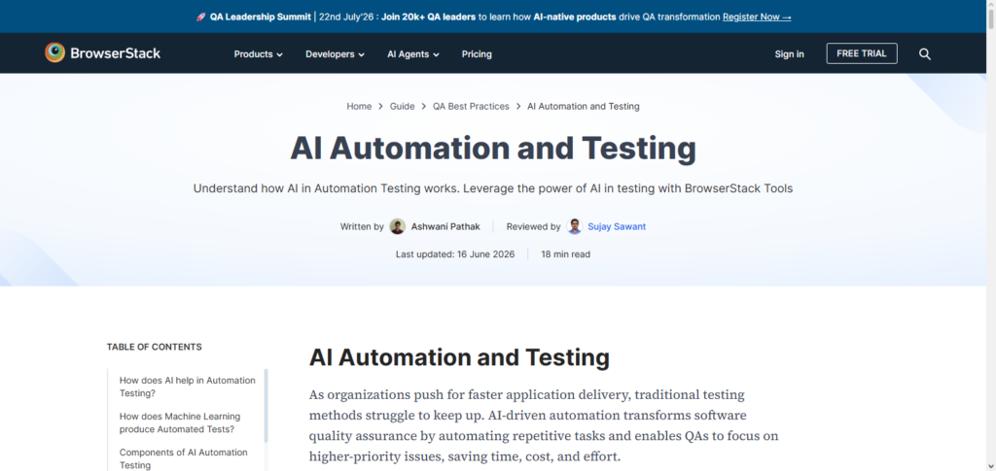Screen dimensions: 996x471
Task: Click the scrollbar up arrow
Action: pos(991,5)
